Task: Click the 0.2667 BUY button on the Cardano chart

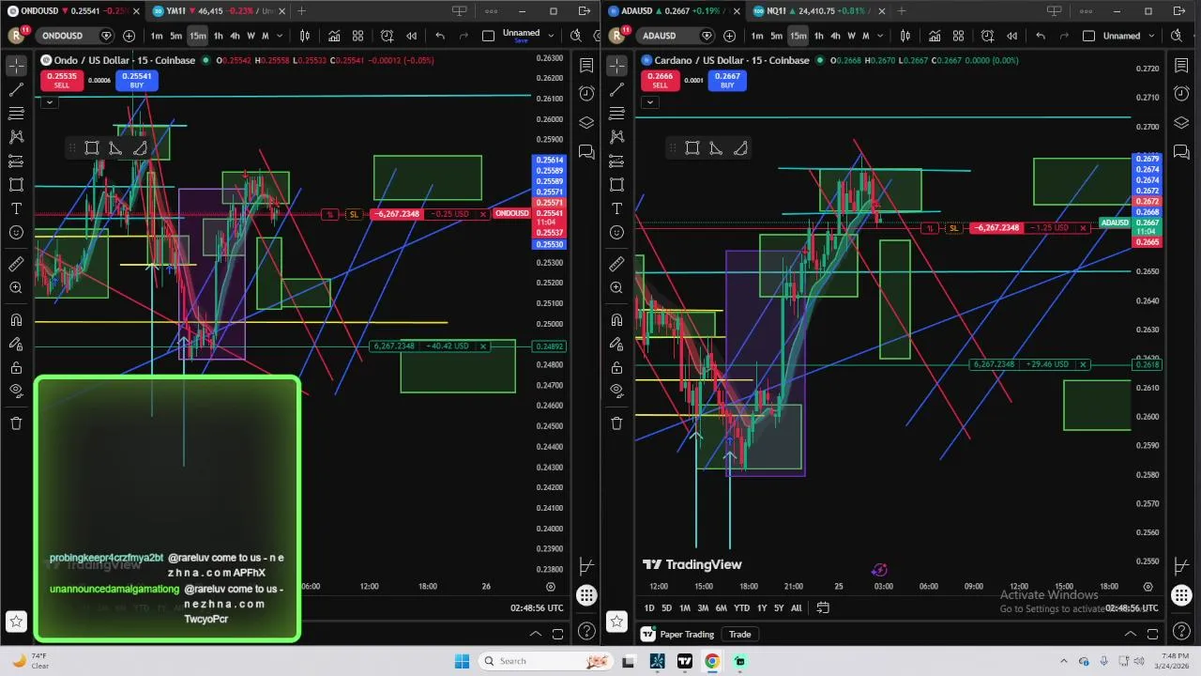Action: pos(727,81)
